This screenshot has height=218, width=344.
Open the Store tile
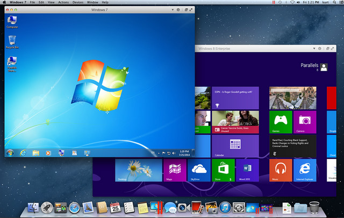[223, 170]
